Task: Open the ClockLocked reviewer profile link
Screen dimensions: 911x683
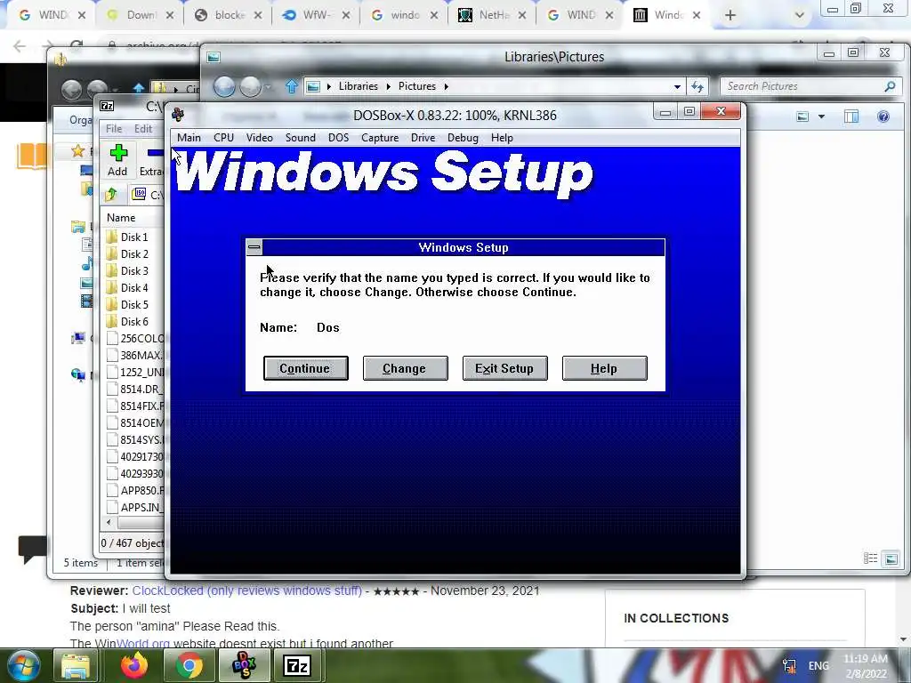Action: (x=247, y=591)
